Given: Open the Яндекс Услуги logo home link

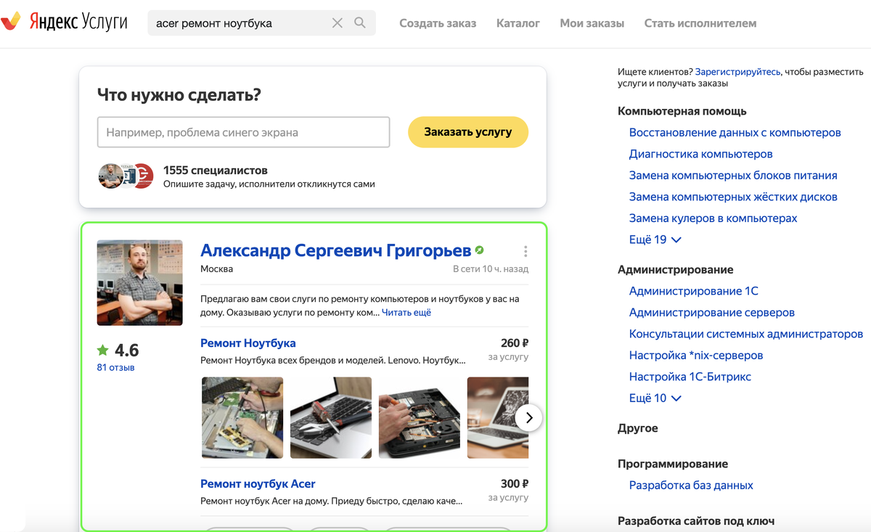Looking at the screenshot, I should click(65, 22).
